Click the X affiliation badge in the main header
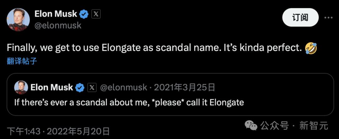Image resolution: width=339 pixels, height=139 pixels. tap(96, 14)
